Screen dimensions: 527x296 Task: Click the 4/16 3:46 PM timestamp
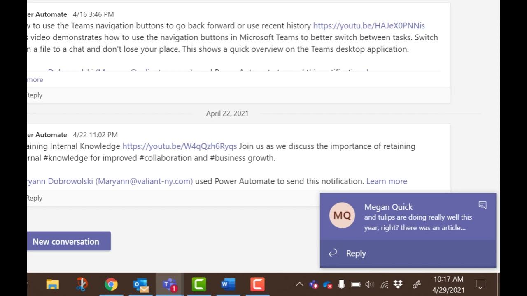(x=93, y=14)
